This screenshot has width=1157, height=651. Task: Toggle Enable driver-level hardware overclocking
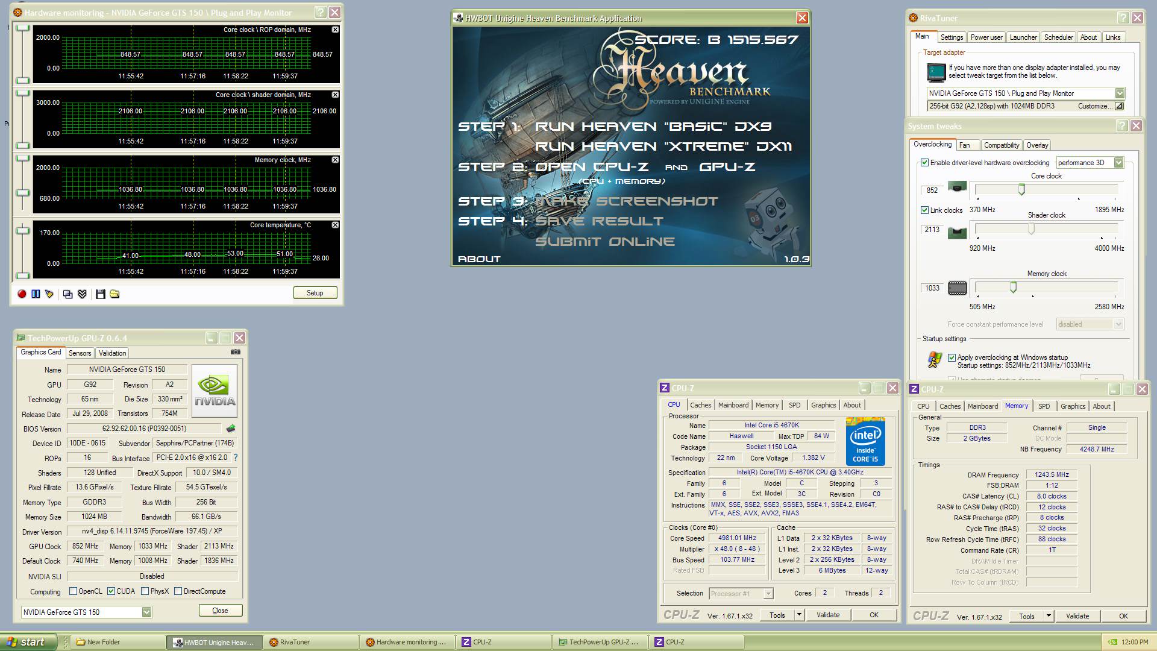924,163
